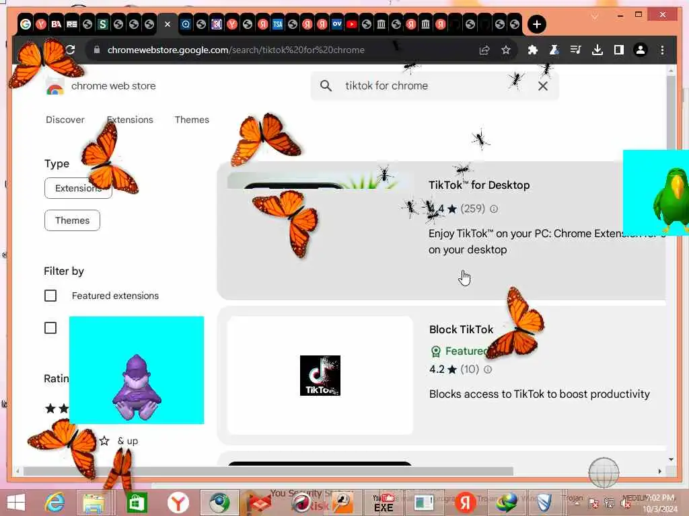Screen dimensions: 689x516
Task: Clear the search query with X
Action: pyautogui.click(x=543, y=86)
